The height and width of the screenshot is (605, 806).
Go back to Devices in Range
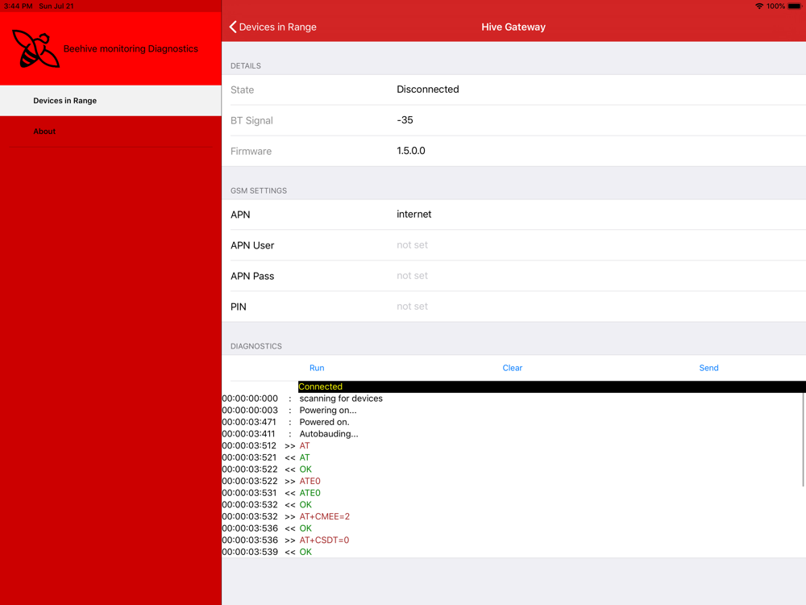point(276,27)
